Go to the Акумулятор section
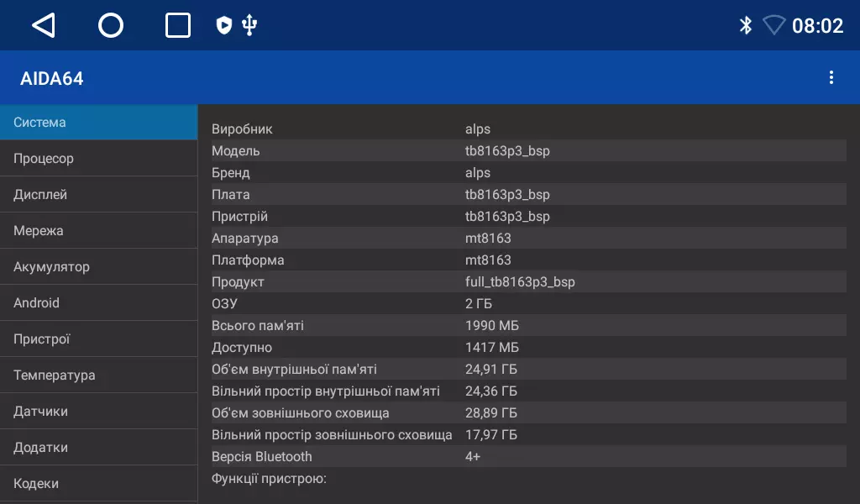The height and width of the screenshot is (504, 860). [98, 267]
